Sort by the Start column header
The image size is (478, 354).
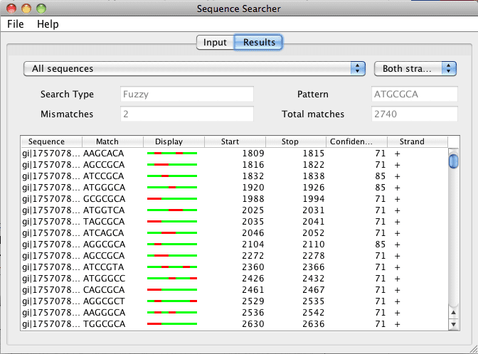click(235, 141)
